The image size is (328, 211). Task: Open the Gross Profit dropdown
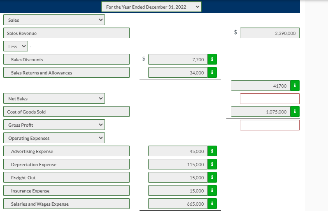[x=54, y=125]
